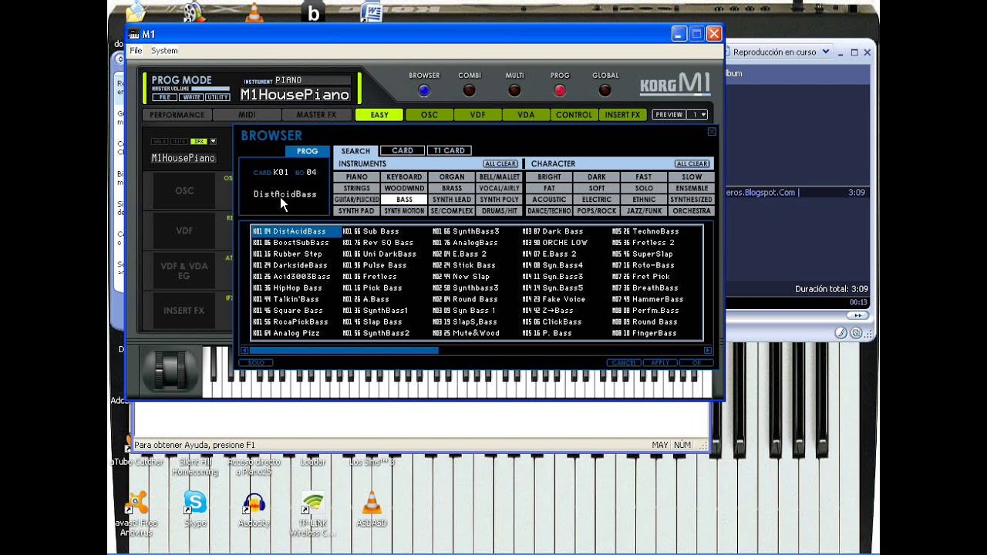
Task: Click the Word document icon on the desktop top
Action: (372, 12)
